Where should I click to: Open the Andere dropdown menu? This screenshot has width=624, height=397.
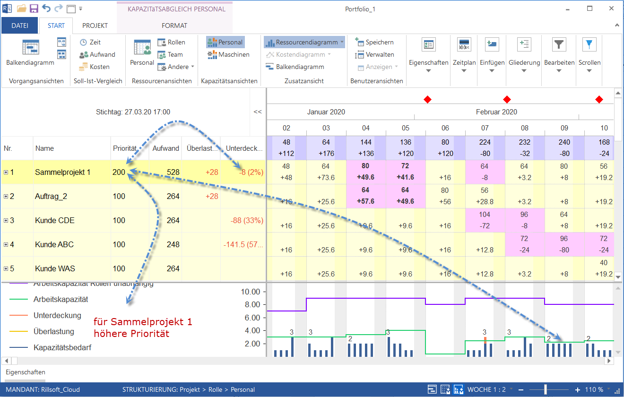click(x=175, y=67)
